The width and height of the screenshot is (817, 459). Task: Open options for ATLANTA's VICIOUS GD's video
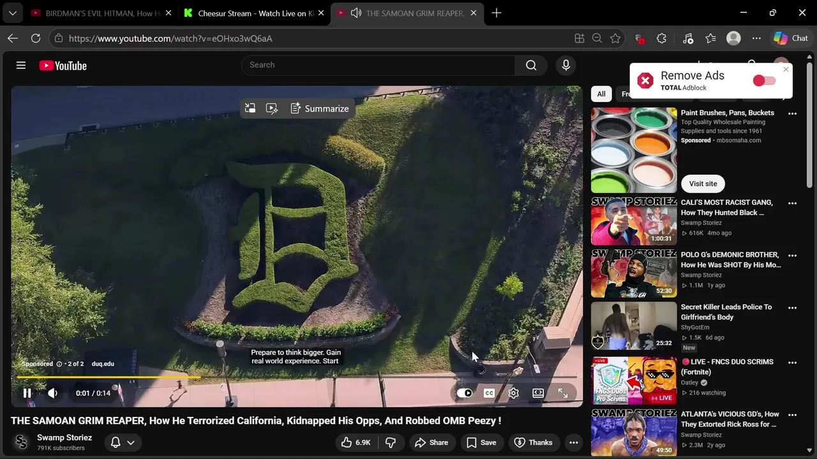pos(792,415)
